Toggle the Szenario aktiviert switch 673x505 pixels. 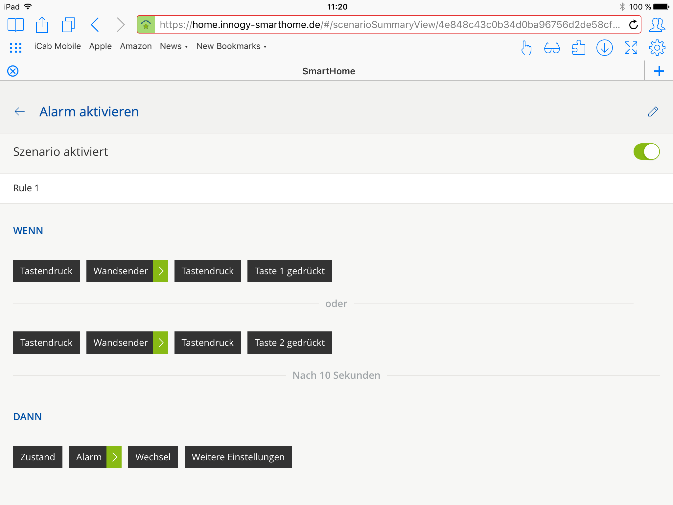click(646, 152)
